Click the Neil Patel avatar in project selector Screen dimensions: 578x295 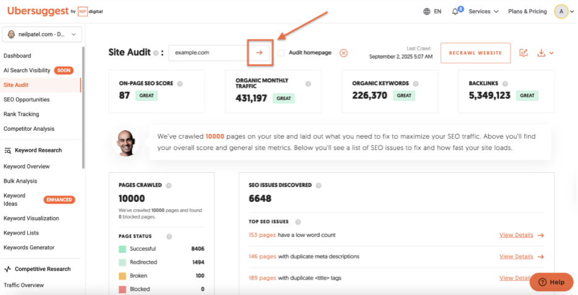11,34
